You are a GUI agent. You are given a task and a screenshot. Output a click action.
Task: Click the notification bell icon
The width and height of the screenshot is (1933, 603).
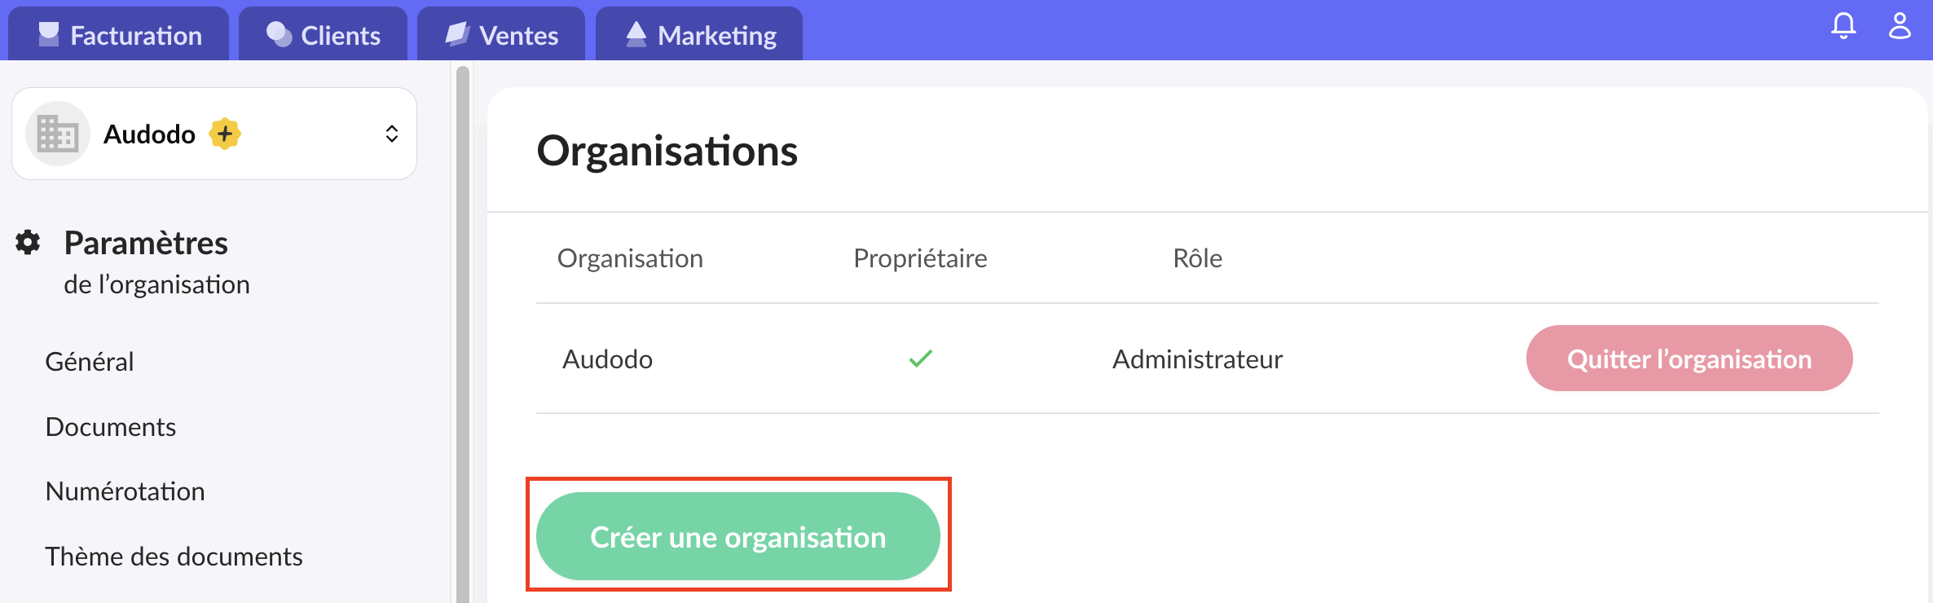tap(1843, 26)
